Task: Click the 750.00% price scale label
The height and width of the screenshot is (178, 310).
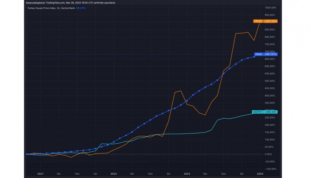Action: (271, 44)
